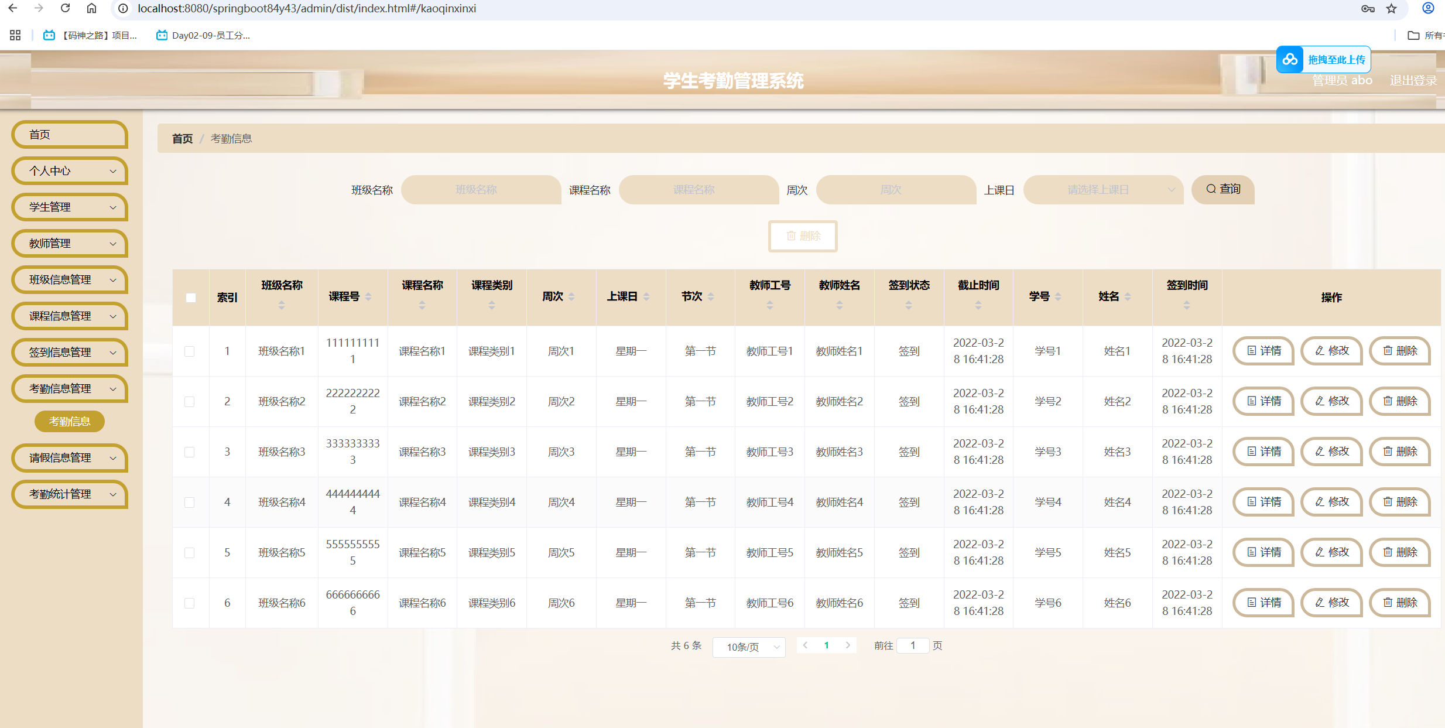
Task: Open the 上课日 select dropdown
Action: click(x=1102, y=190)
